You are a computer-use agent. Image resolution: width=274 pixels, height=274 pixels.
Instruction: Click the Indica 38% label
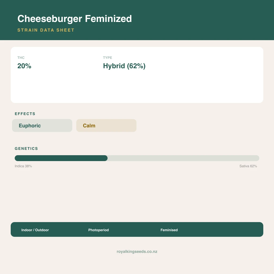23,166
